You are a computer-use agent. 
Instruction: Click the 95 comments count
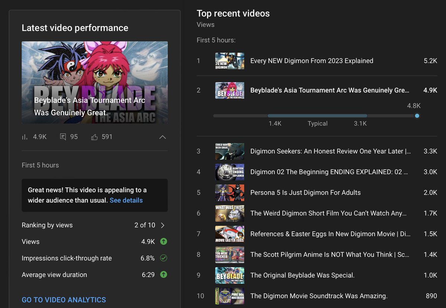click(74, 137)
